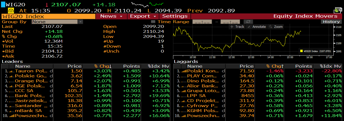Click volume bars icon beside Leaders Powszechn
This screenshot has width=344, height=121.
(x=11, y=116)
